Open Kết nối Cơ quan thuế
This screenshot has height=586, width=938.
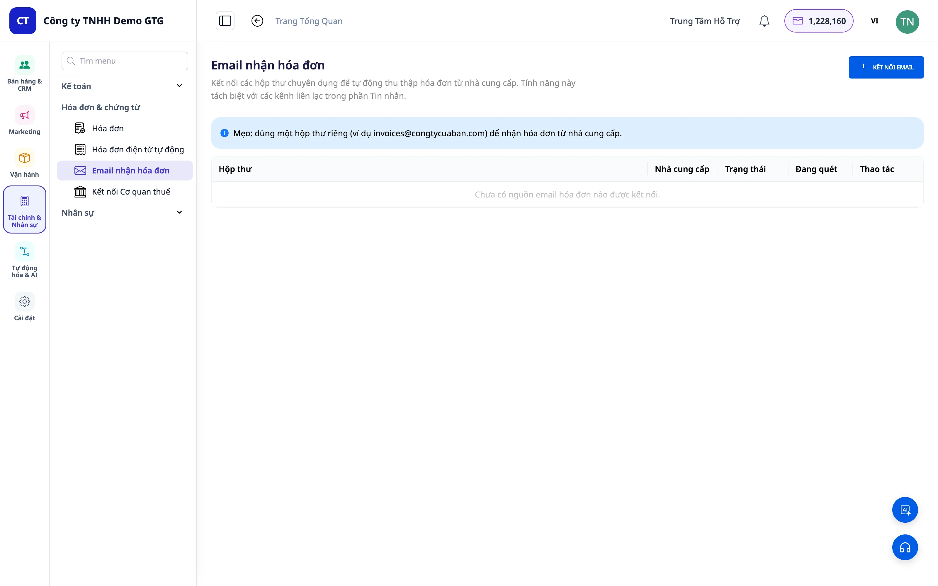pos(124,191)
